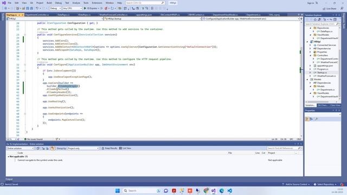The height and width of the screenshot is (195, 347).
Task: Click the Categorized icon in Properties
Action: point(307,119)
